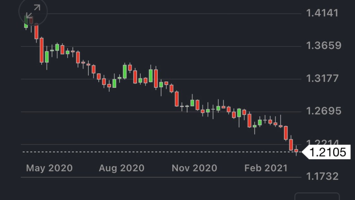Click the dotted current-price horizontal line
Image resolution: width=355 pixels, height=200 pixels.
(x=156, y=152)
